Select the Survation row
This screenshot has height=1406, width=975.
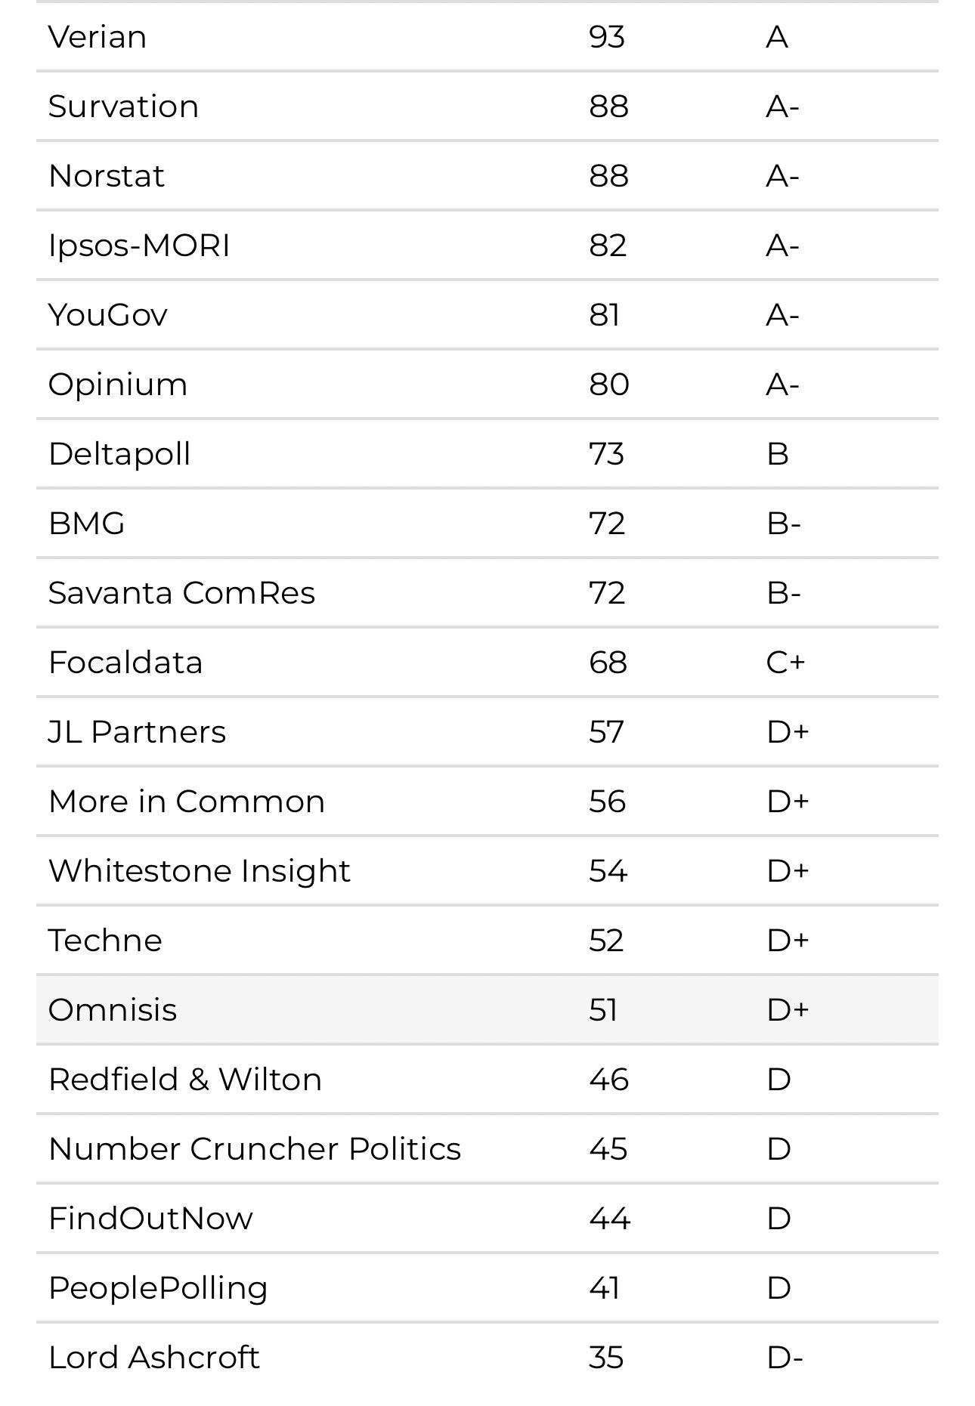[487, 107]
